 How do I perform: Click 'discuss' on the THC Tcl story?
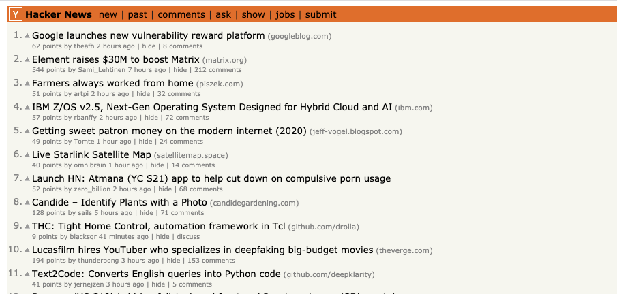pos(188,237)
